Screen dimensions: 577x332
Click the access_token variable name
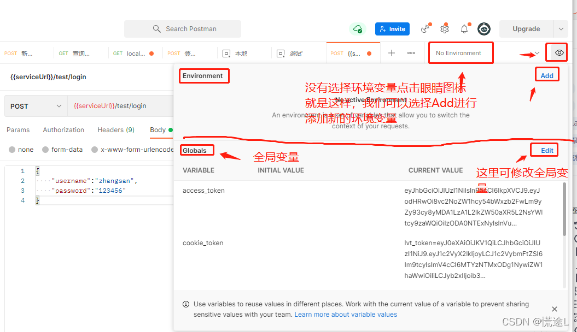(203, 190)
